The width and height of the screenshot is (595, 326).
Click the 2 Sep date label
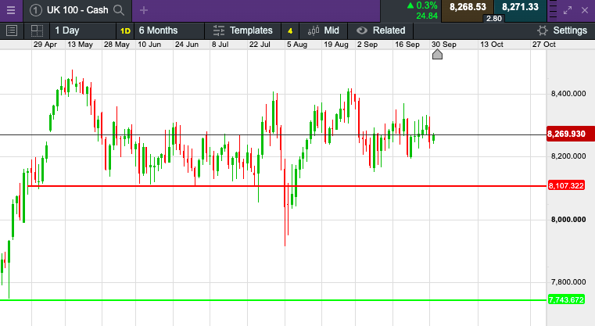pyautogui.click(x=367, y=45)
